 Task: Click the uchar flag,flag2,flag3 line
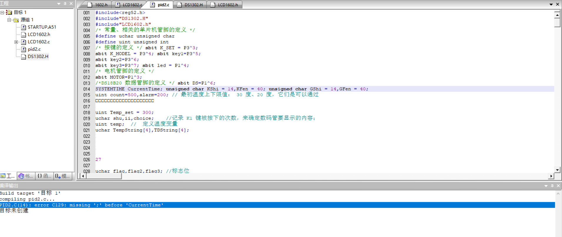coord(142,171)
